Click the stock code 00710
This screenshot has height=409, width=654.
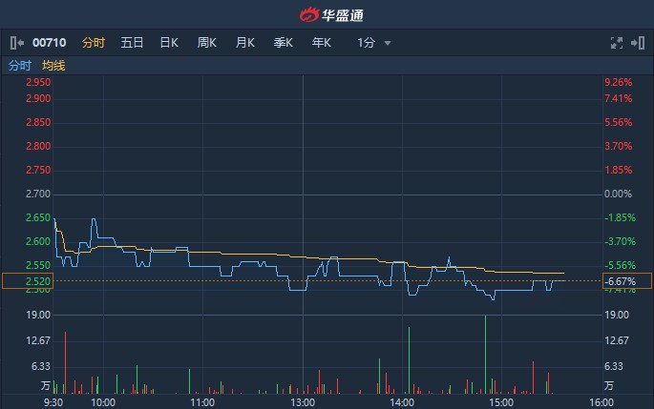pos(50,43)
